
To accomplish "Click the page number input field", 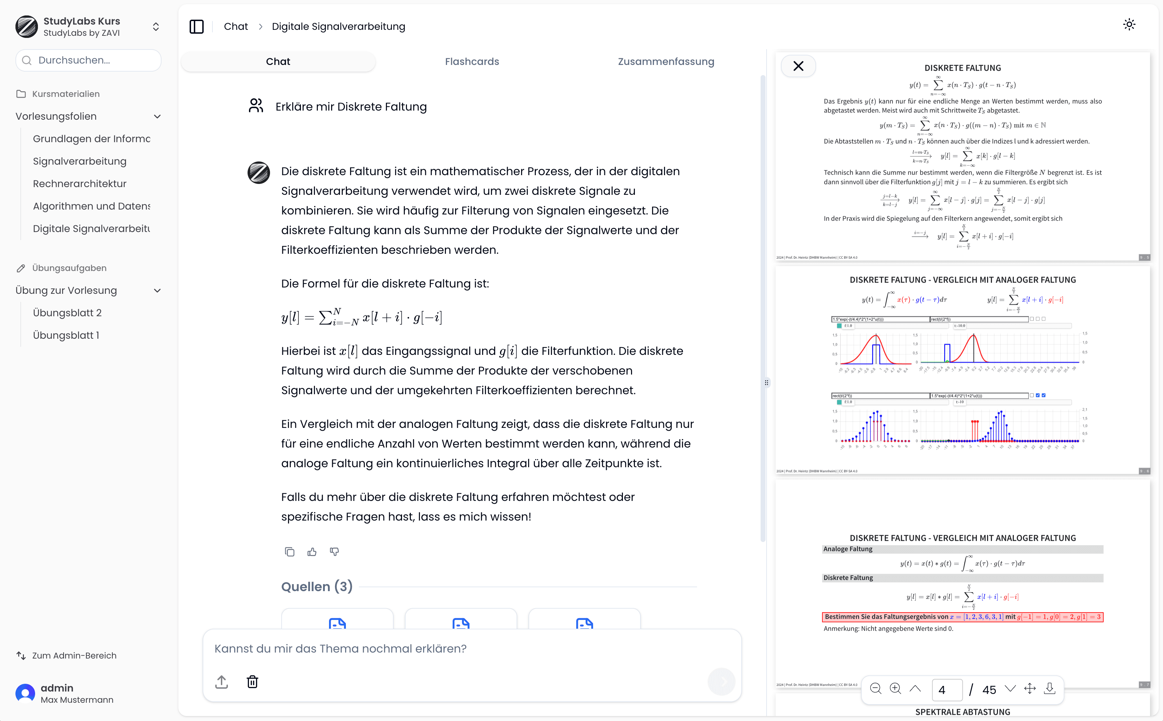I will pyautogui.click(x=948, y=689).
